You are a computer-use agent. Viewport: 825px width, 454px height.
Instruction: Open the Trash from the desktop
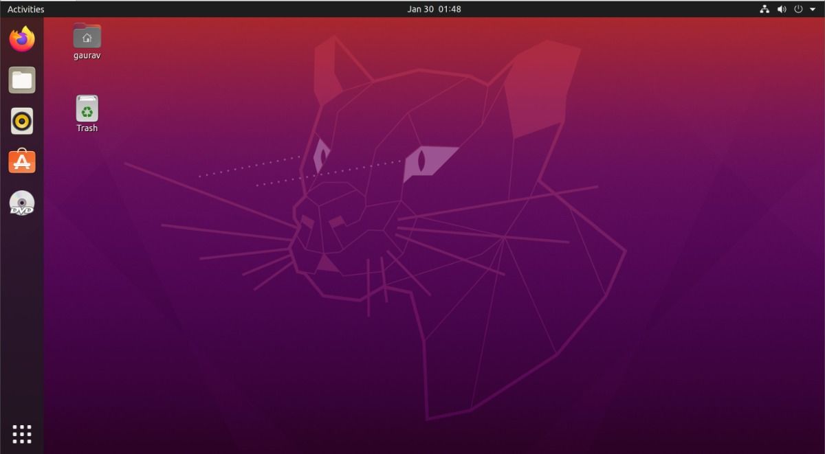click(x=86, y=108)
